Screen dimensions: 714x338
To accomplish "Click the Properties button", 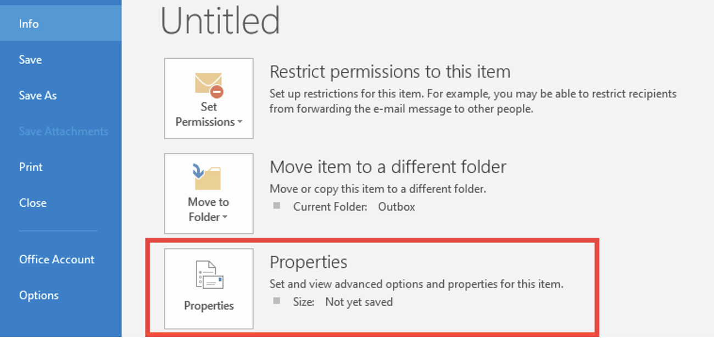I will click(208, 289).
